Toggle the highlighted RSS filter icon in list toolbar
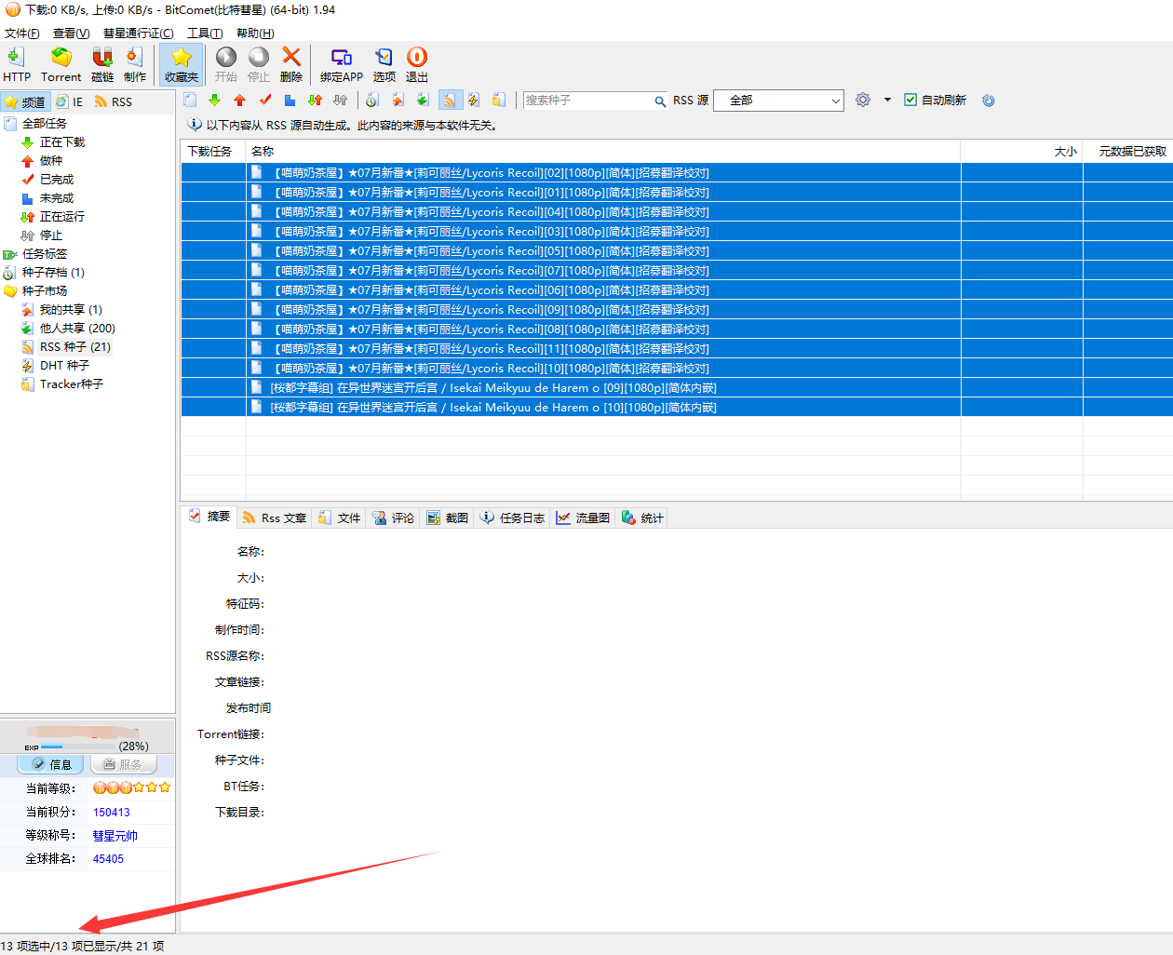The image size is (1173, 955). pos(449,101)
